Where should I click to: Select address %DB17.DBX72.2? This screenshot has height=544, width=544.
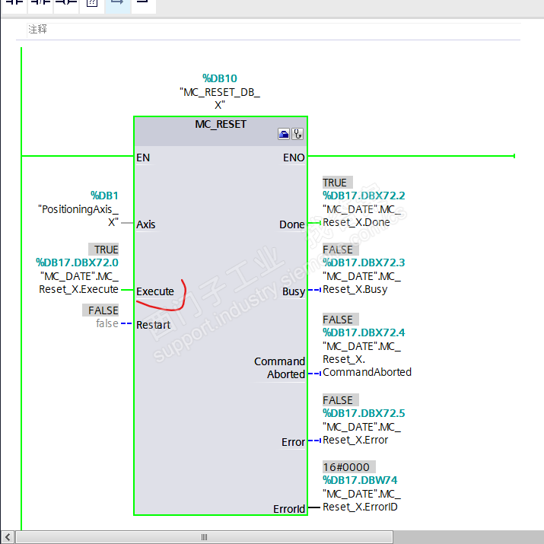point(364,196)
